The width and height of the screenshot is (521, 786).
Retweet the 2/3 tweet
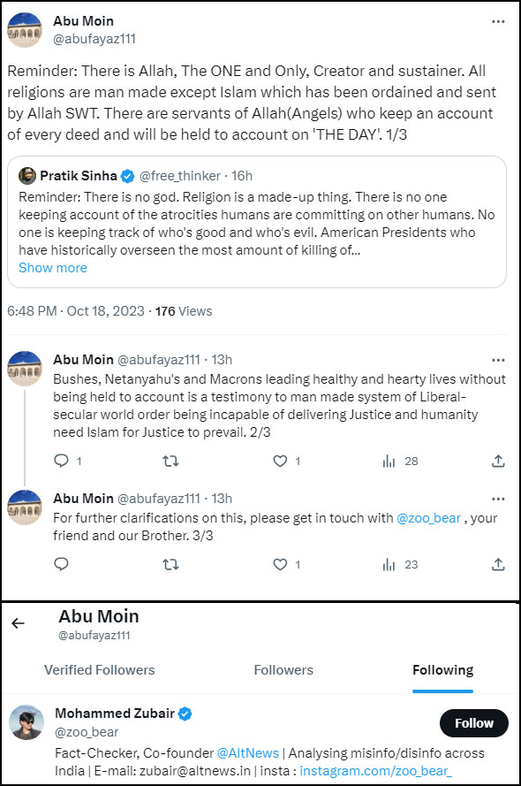tap(170, 461)
